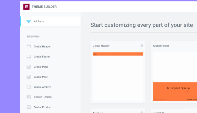Open Global Header in site parts list
The height and width of the screenshot is (113, 197).
coord(42,46)
